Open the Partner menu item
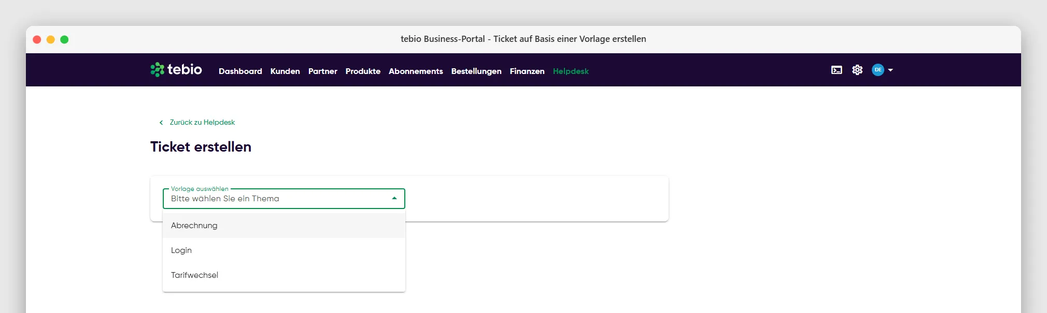 click(323, 71)
